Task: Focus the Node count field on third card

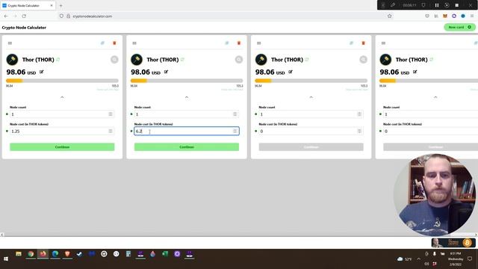Action: pos(311,114)
